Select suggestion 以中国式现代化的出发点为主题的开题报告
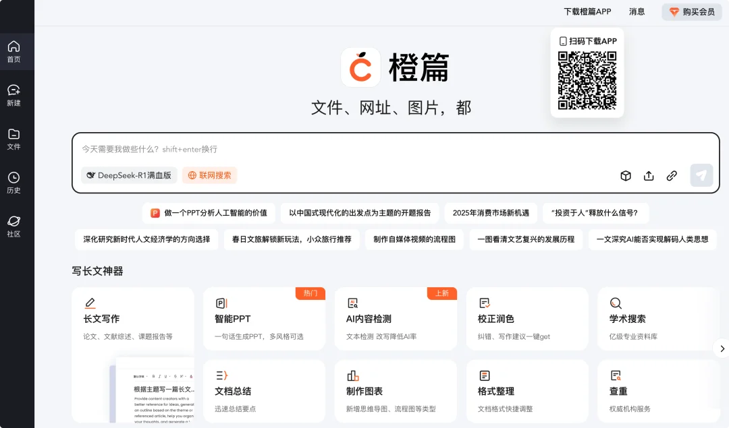The image size is (729, 428). (360, 213)
